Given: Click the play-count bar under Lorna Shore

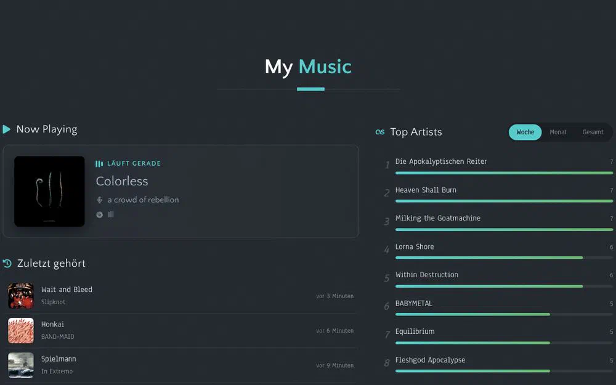Looking at the screenshot, I should click(x=504, y=257).
